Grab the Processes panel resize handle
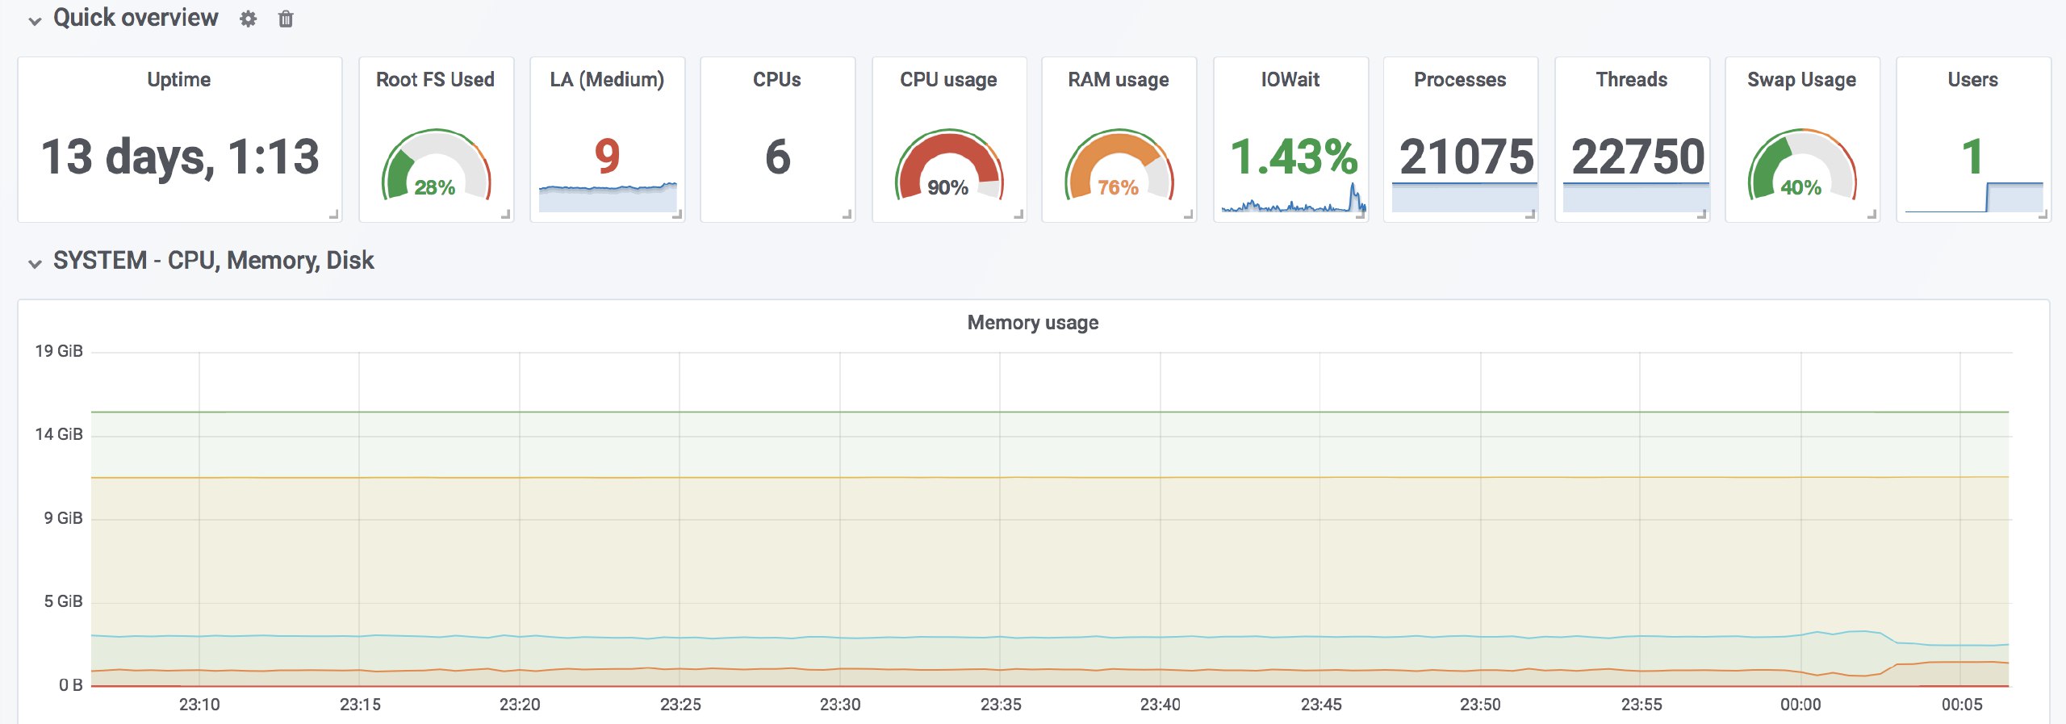 (x=1530, y=215)
